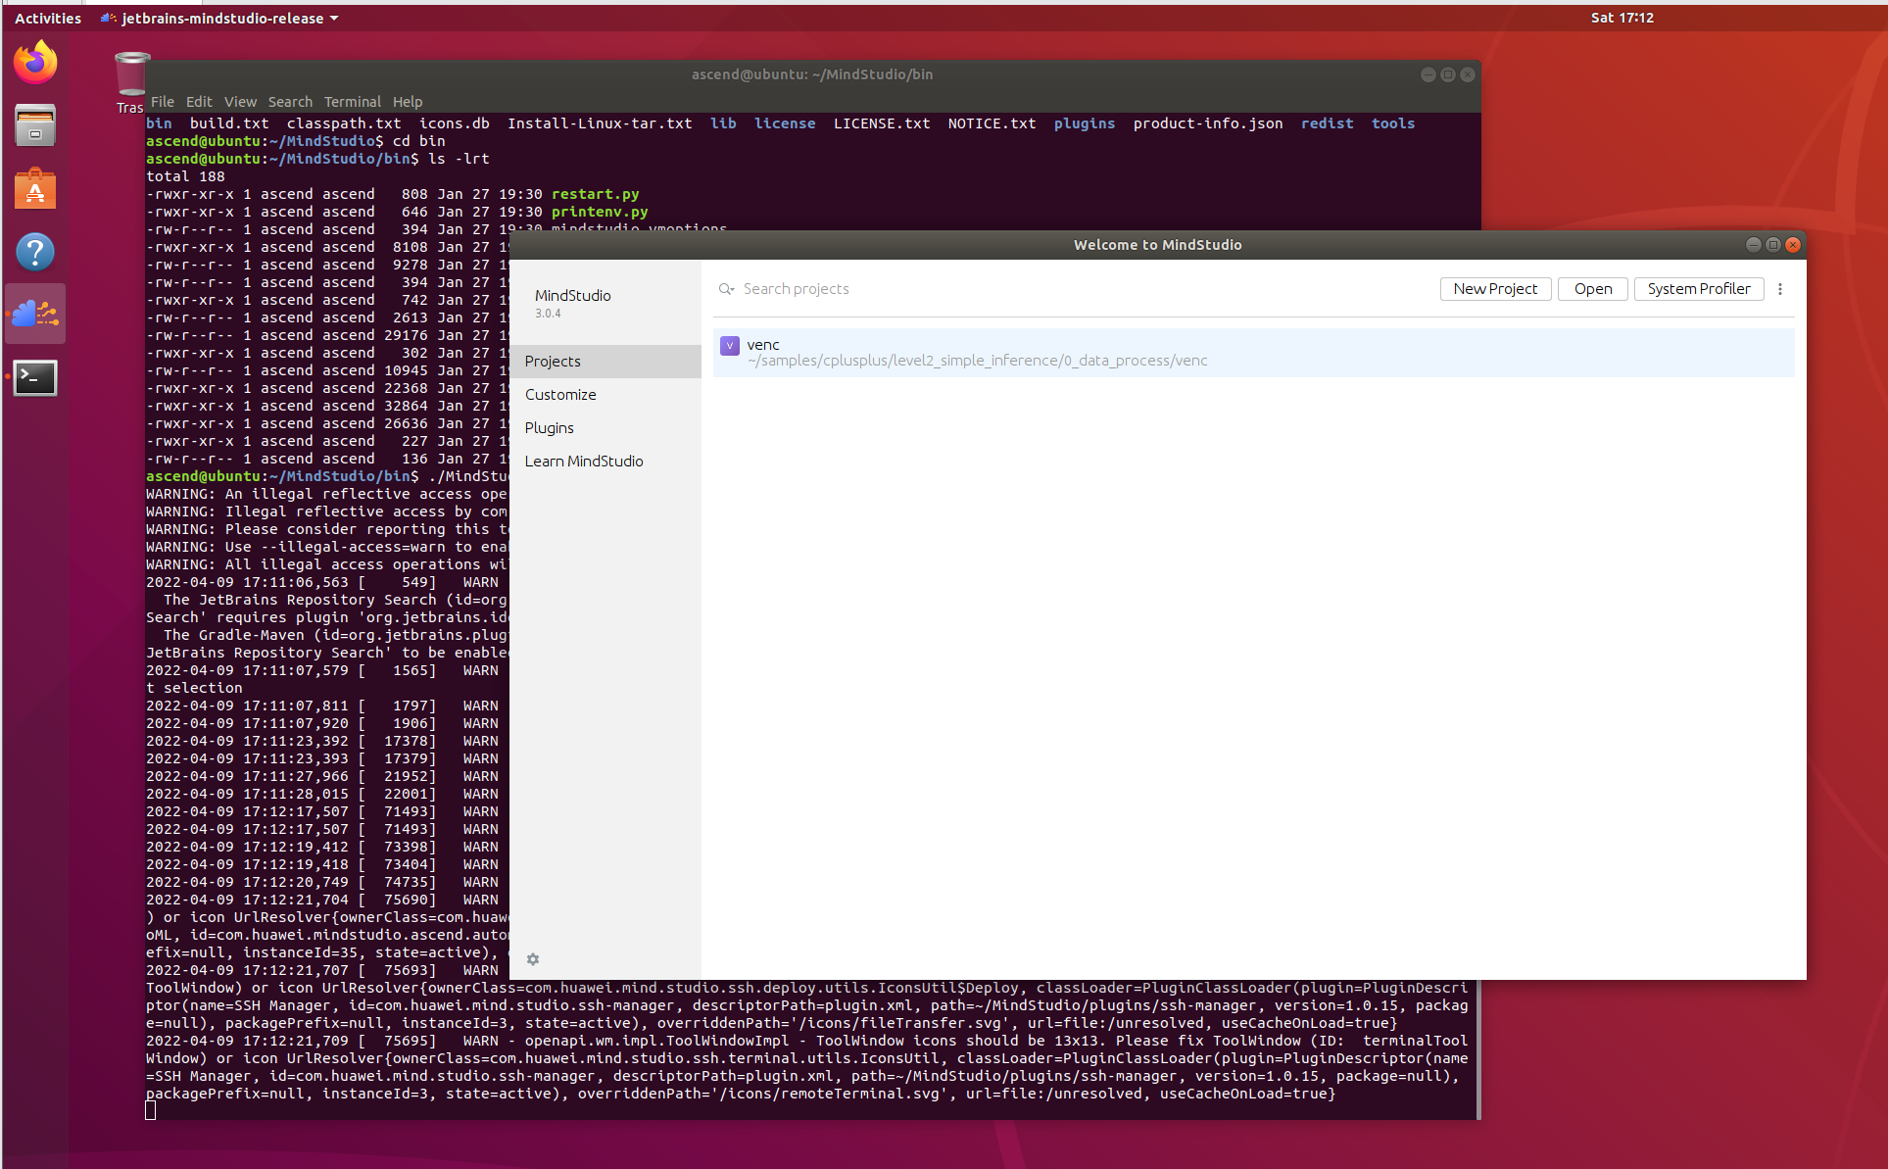
Task: Open the Trash icon on the desktop
Action: (x=131, y=75)
